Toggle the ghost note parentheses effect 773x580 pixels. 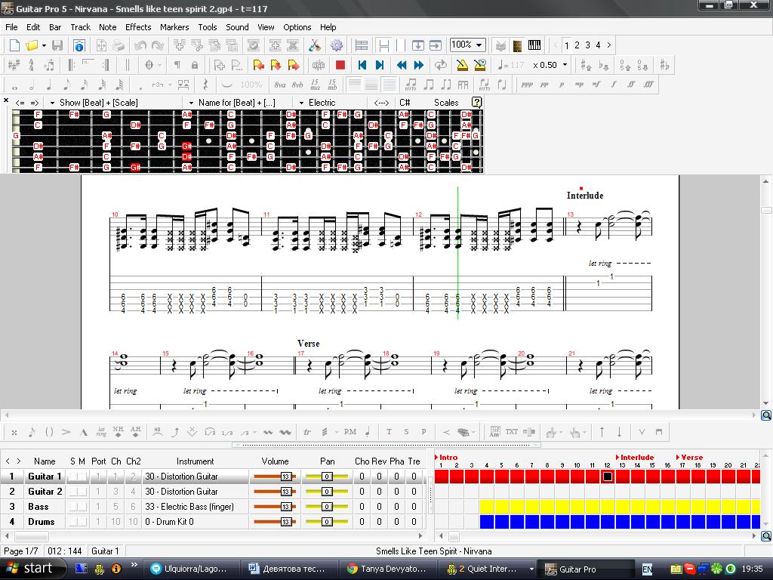pos(49,432)
